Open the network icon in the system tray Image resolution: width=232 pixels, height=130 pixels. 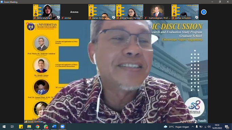pos(205,127)
